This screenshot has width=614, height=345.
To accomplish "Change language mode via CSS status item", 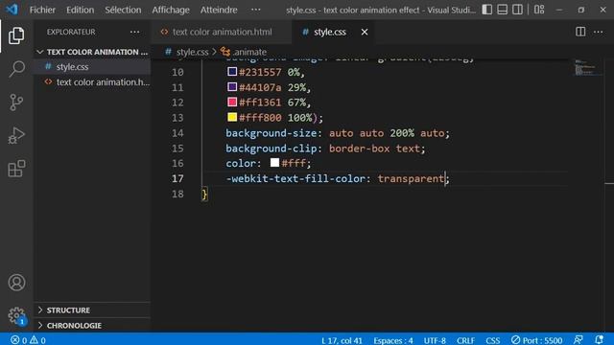I will tap(492, 340).
